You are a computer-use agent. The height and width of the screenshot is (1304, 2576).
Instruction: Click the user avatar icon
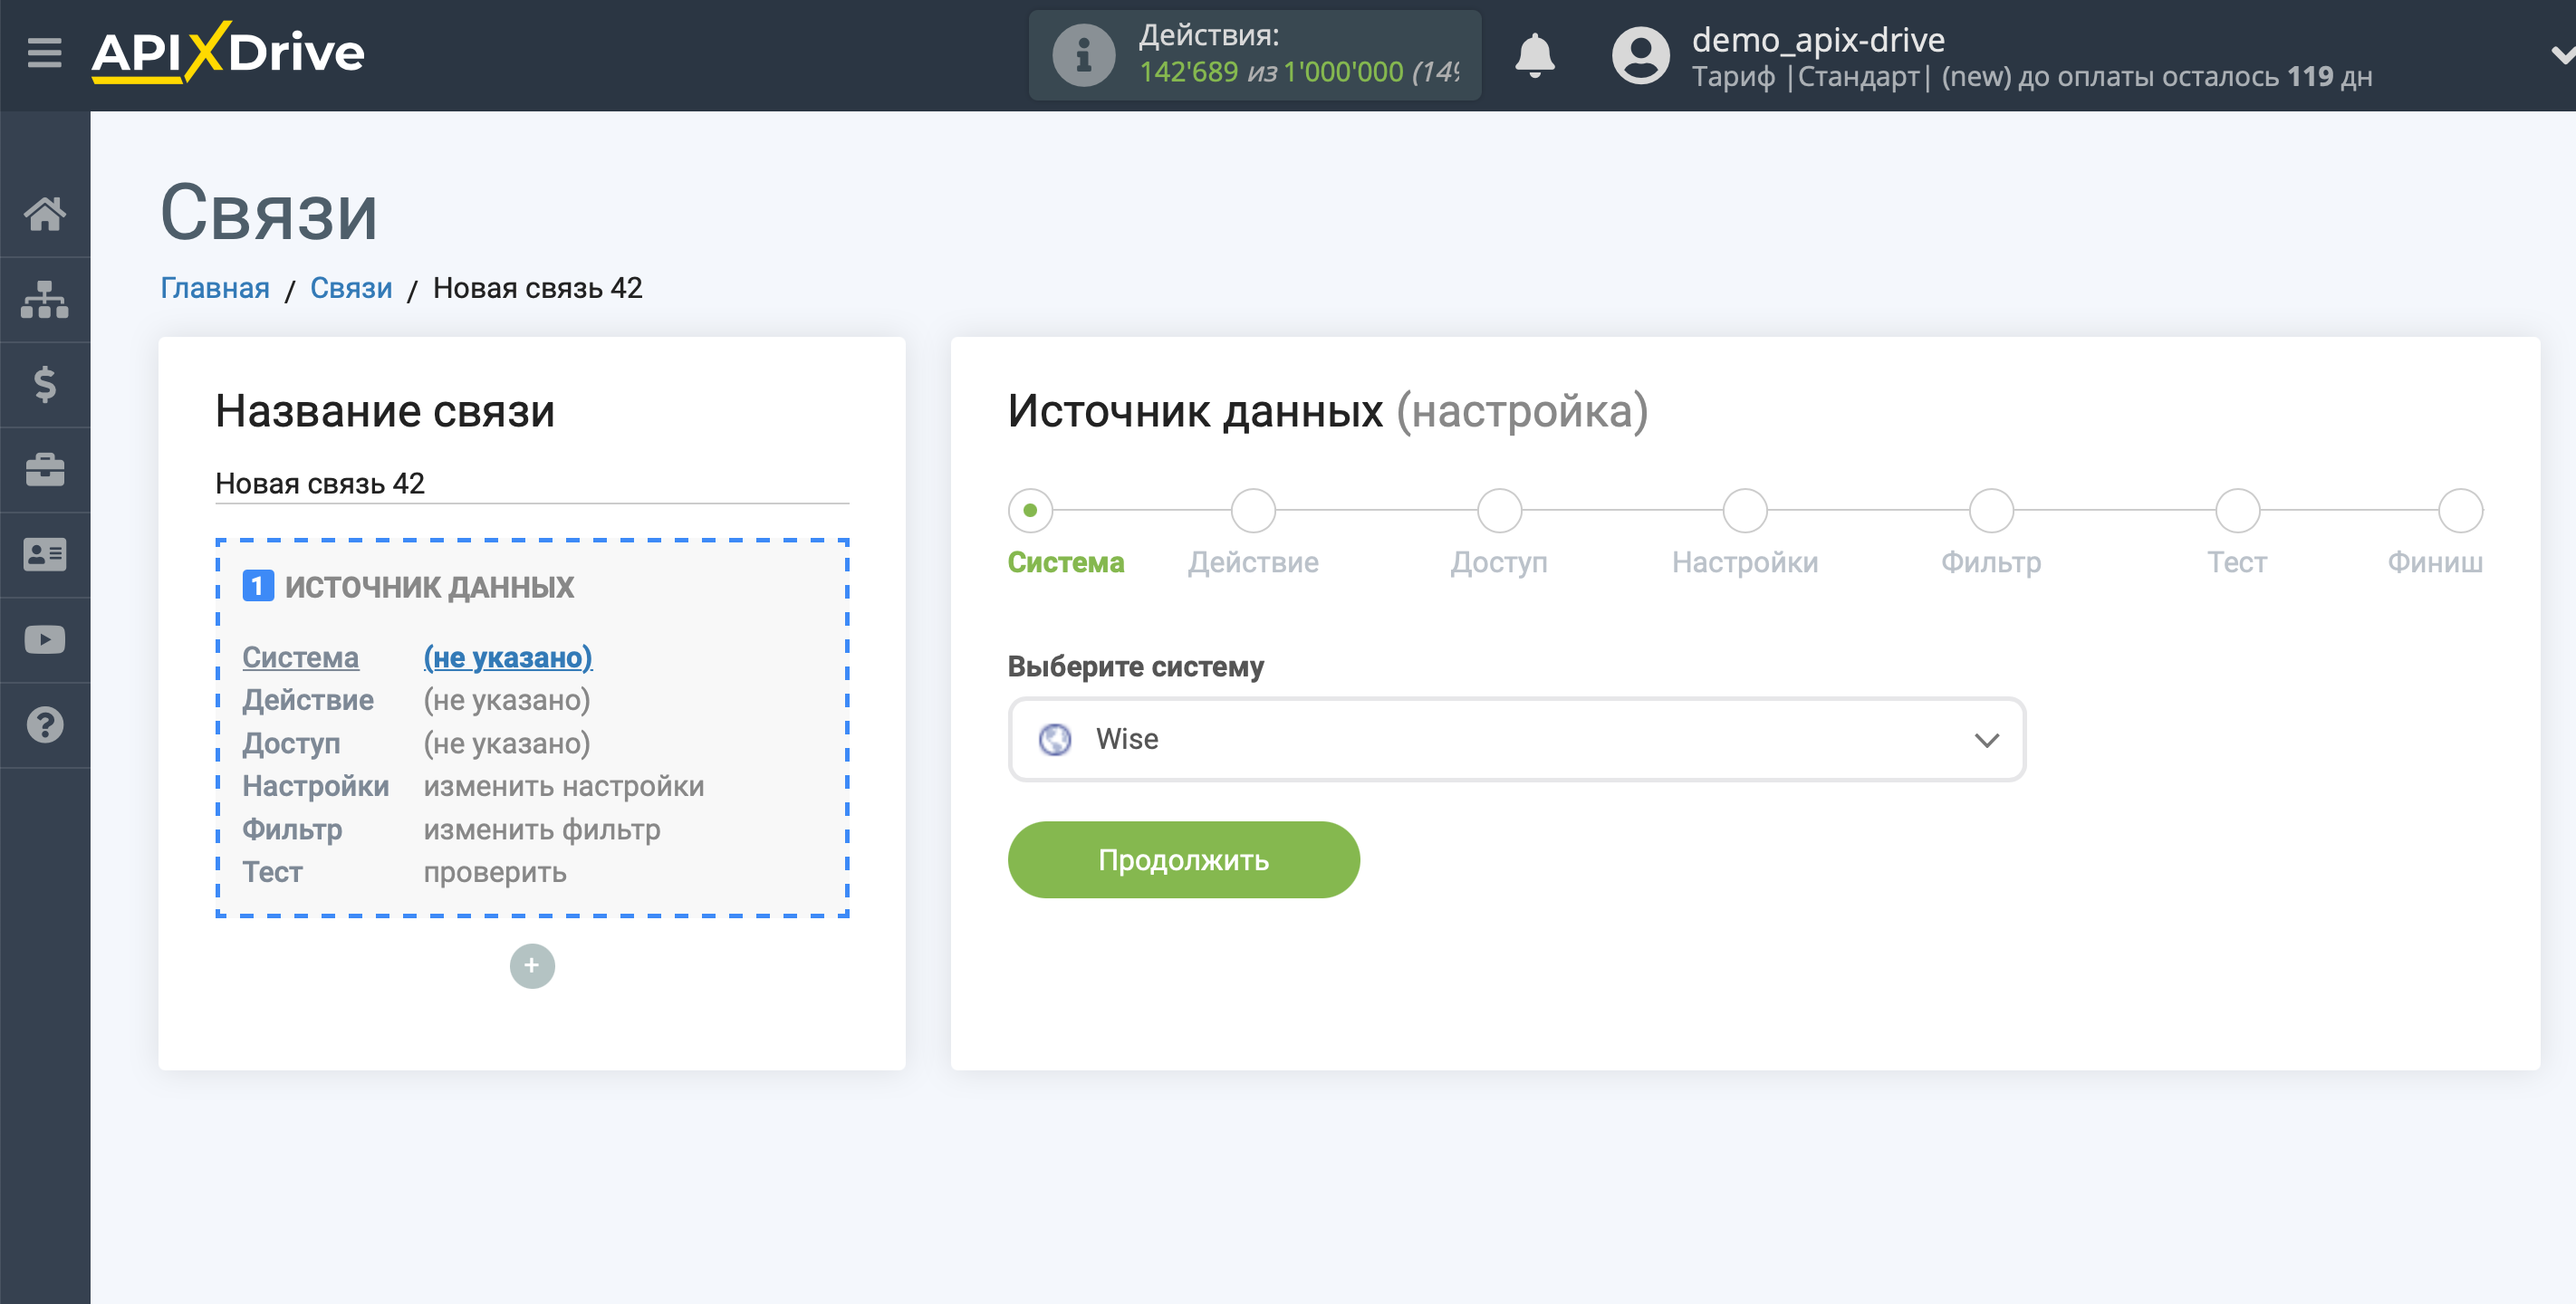coord(1640,55)
